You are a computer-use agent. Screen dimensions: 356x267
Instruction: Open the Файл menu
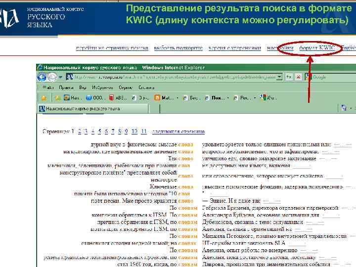(48, 88)
